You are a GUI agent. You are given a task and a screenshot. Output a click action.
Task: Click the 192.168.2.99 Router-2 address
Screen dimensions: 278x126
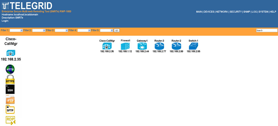pos(176,51)
